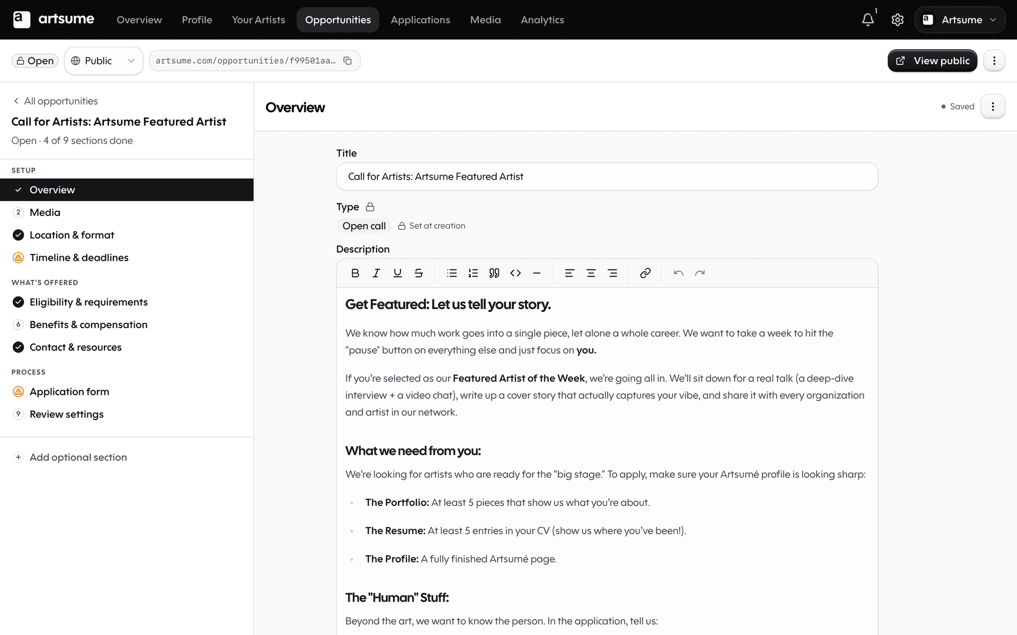Click into the Title input field

pyautogui.click(x=607, y=177)
